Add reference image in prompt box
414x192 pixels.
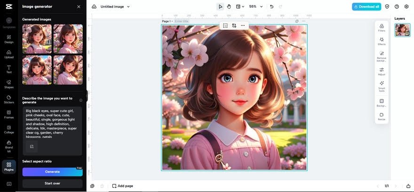click(x=32, y=146)
